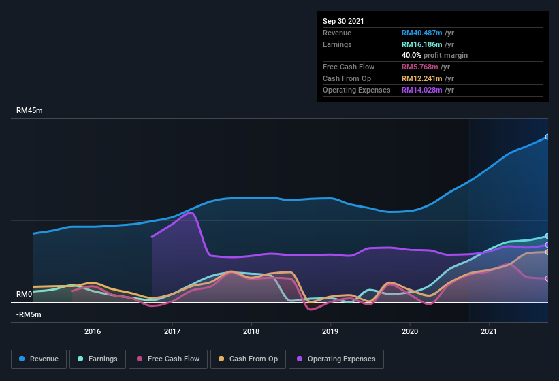
Task: Click the RM45m y-axis label
Action: pyautogui.click(x=30, y=110)
